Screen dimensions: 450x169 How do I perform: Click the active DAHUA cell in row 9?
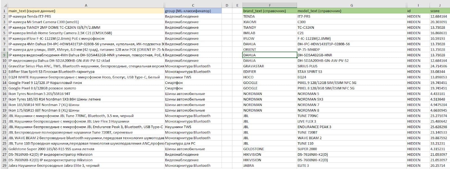point(269,55)
